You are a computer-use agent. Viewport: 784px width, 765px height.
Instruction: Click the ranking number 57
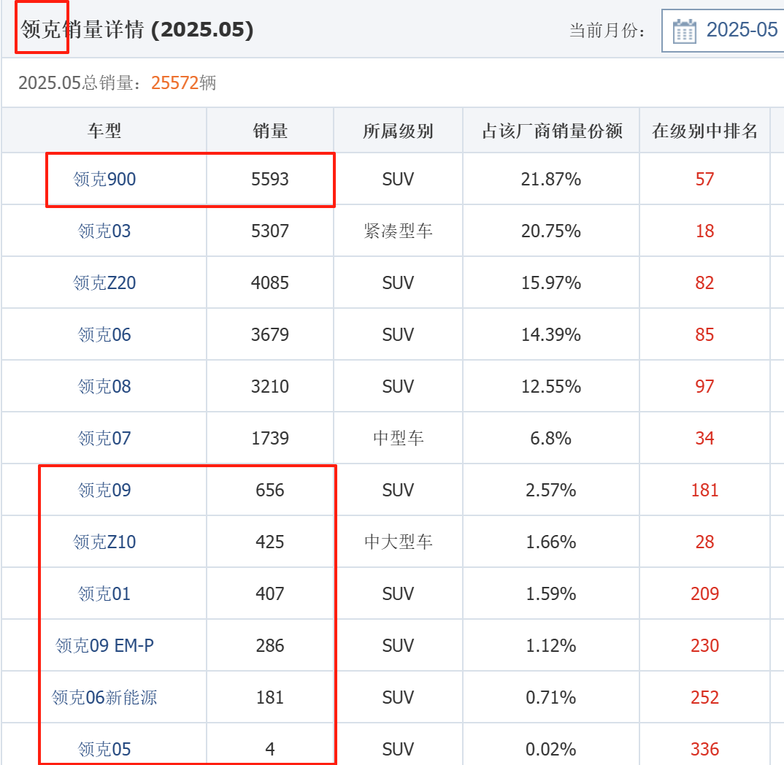coord(704,179)
